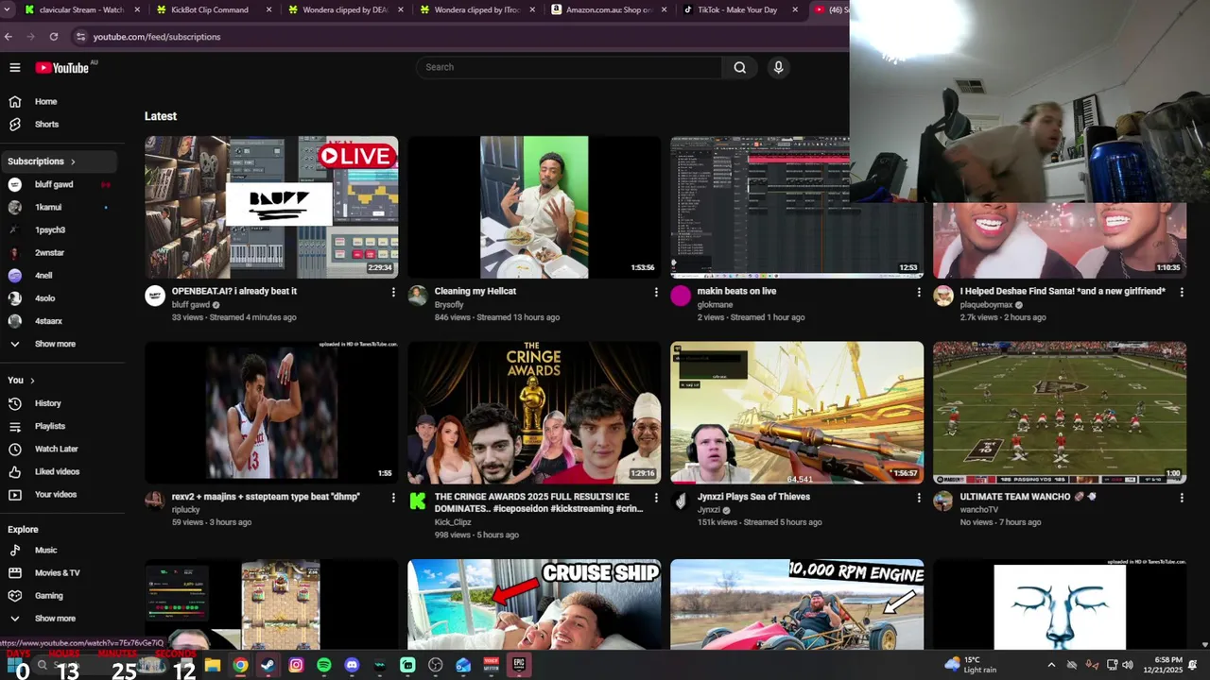
Task: Open Instagram from the taskbar
Action: (x=296, y=665)
